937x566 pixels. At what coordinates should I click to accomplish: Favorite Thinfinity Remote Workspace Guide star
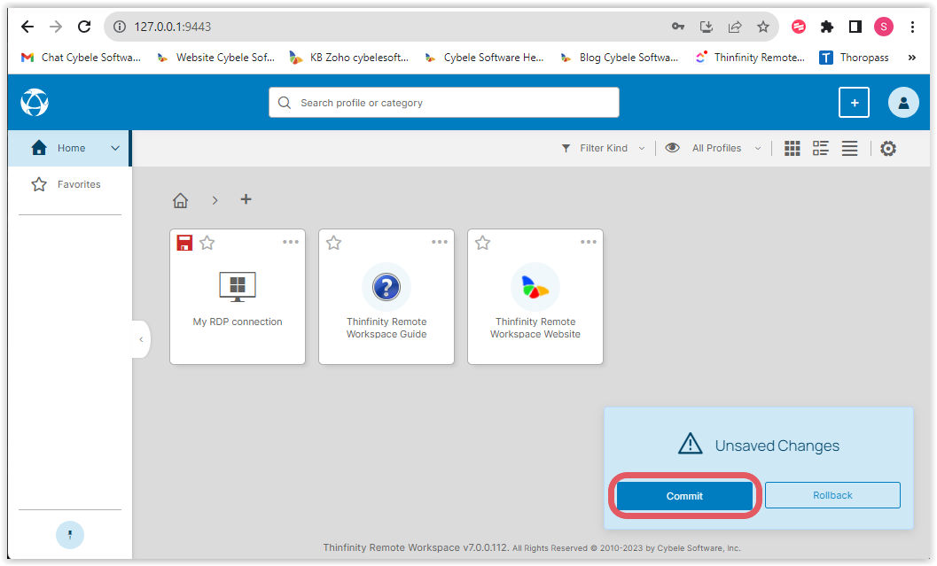[x=333, y=243]
